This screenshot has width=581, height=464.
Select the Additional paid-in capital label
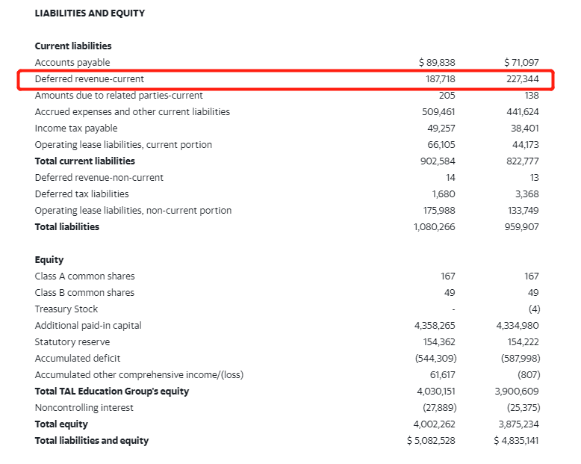tap(88, 326)
